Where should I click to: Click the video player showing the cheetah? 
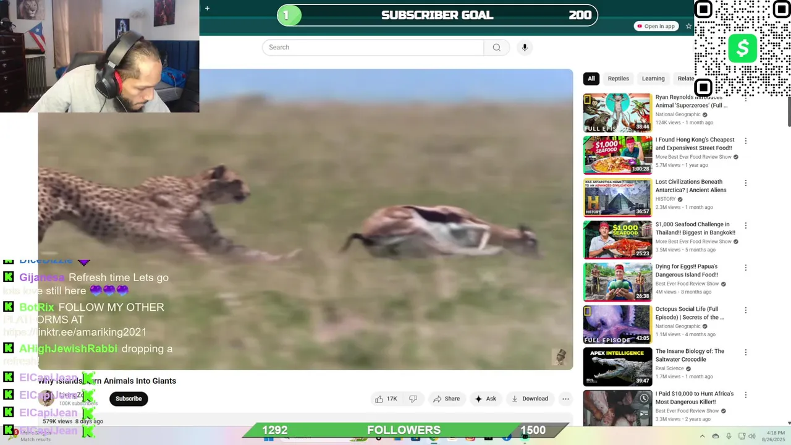(305, 219)
